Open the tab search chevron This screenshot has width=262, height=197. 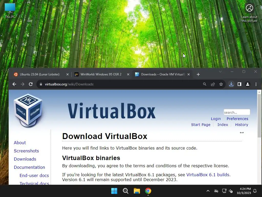(220, 72)
